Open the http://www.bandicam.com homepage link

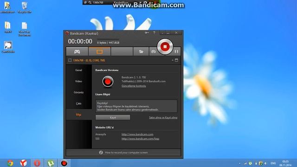pyautogui.click(x=137, y=134)
